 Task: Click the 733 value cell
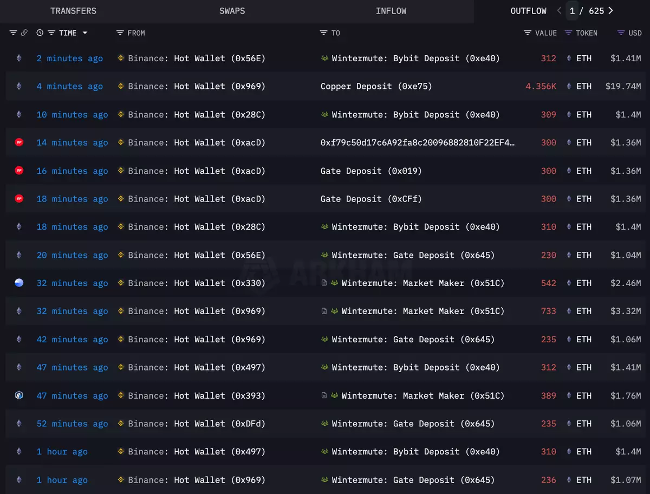click(549, 311)
